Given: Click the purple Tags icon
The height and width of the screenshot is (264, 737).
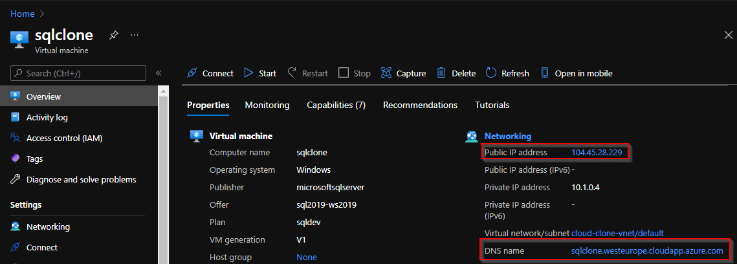Looking at the screenshot, I should [15, 159].
